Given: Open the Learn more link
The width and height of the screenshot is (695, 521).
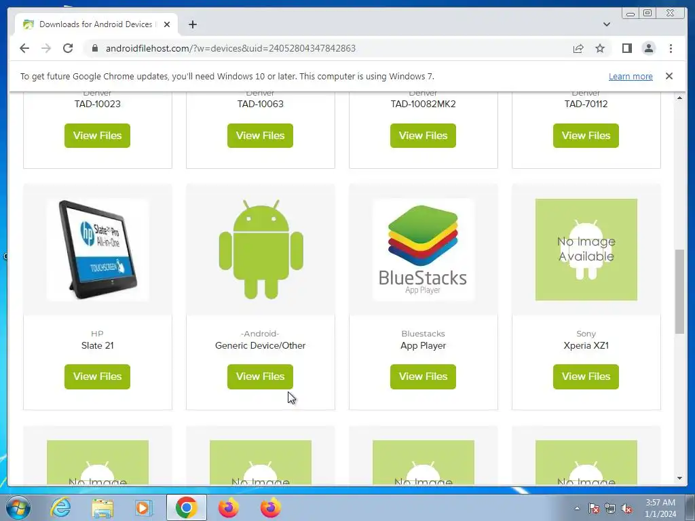Looking at the screenshot, I should (x=631, y=76).
